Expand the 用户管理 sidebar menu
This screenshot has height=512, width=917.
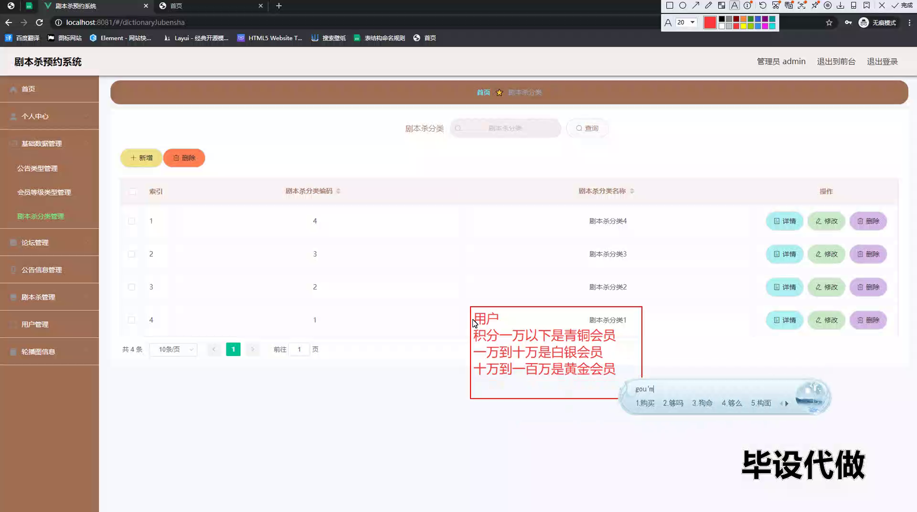click(x=50, y=324)
